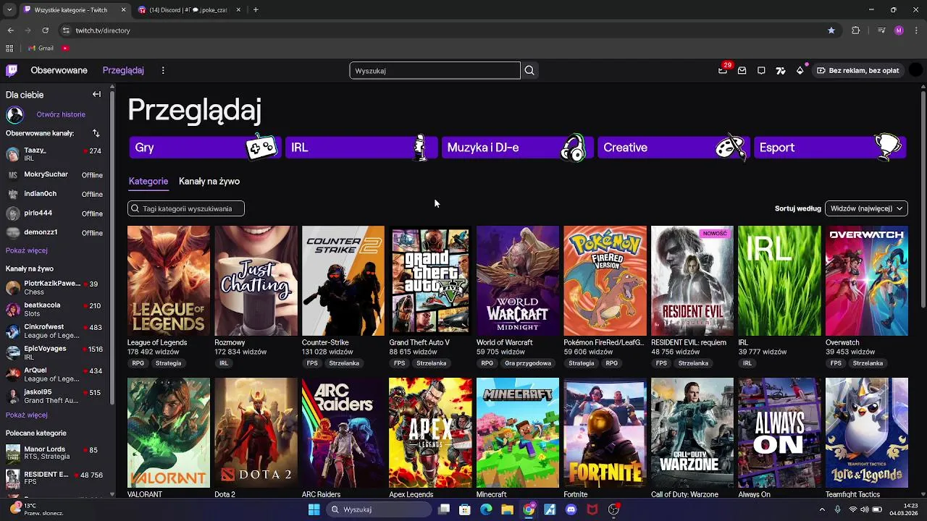Click the Gmail bookmark

click(x=41, y=48)
